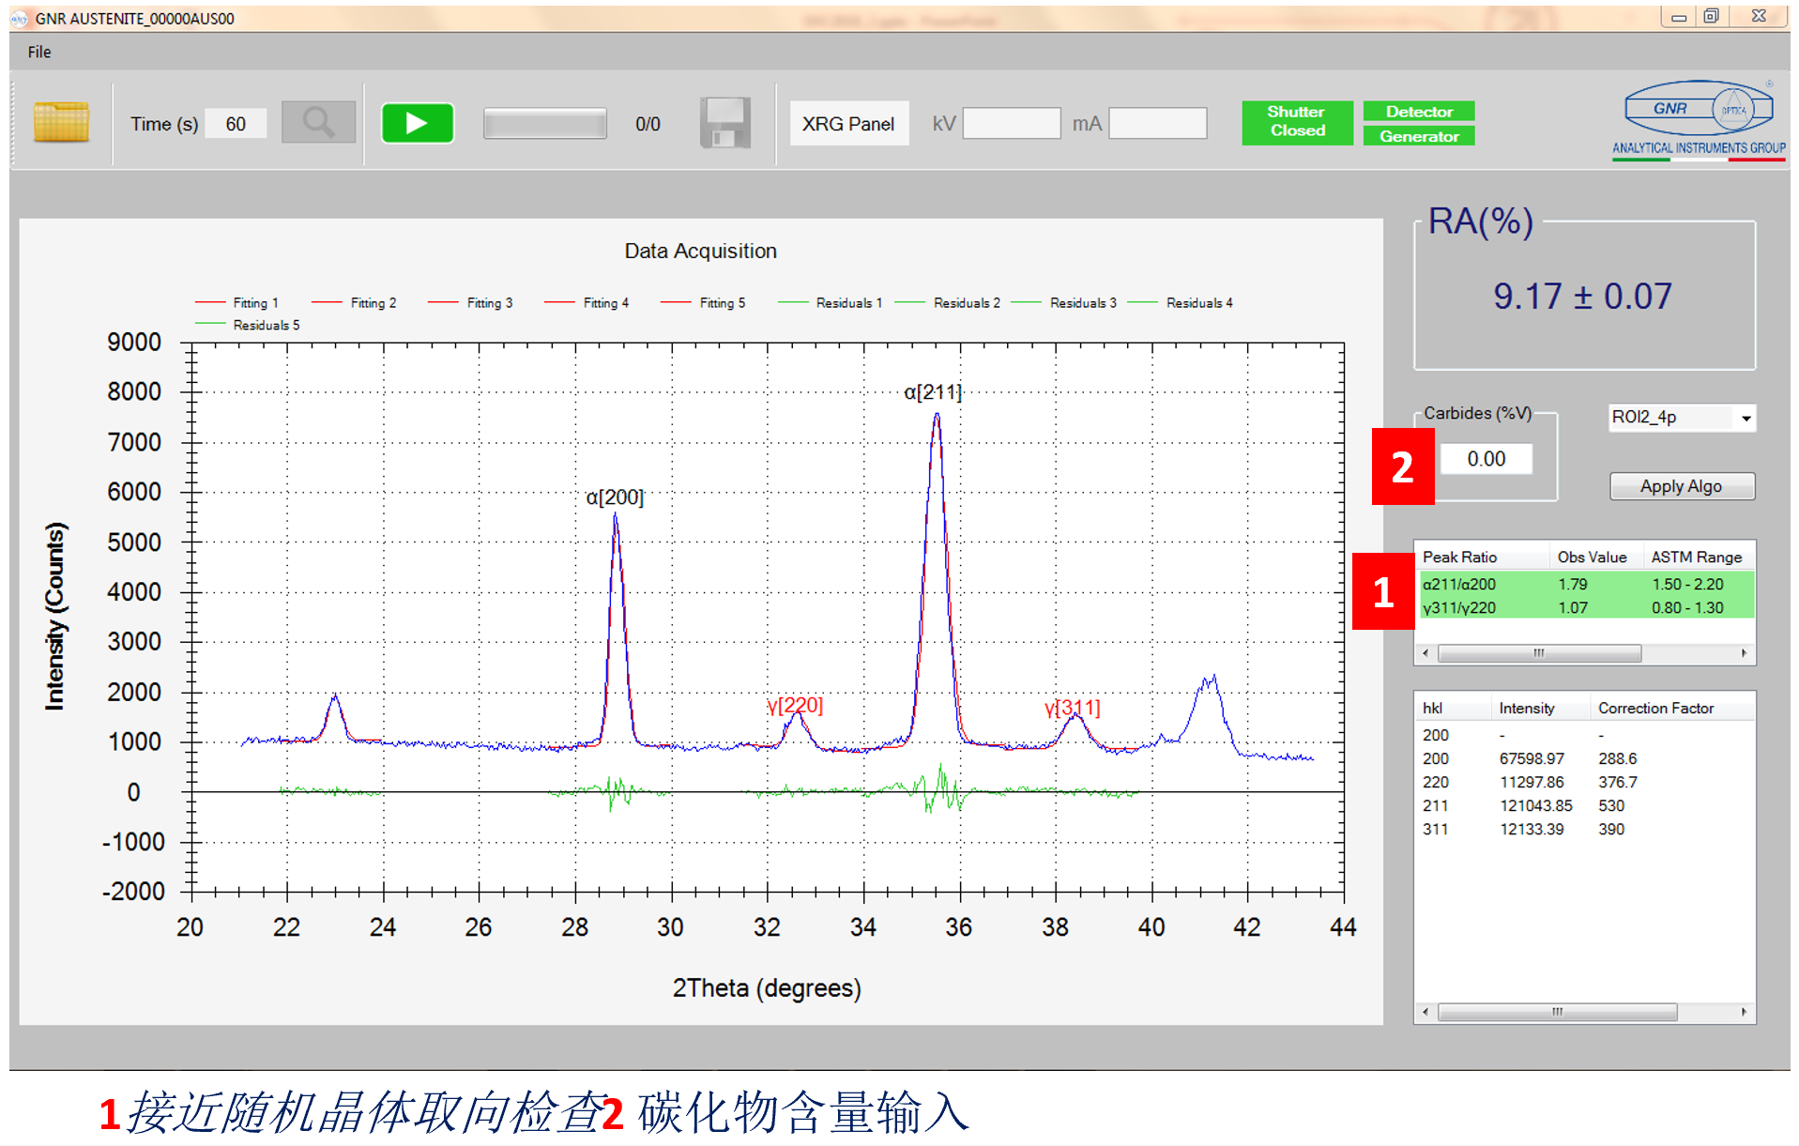Click the Apply Algo button
This screenshot has height=1146, width=1799.
pos(1681,486)
